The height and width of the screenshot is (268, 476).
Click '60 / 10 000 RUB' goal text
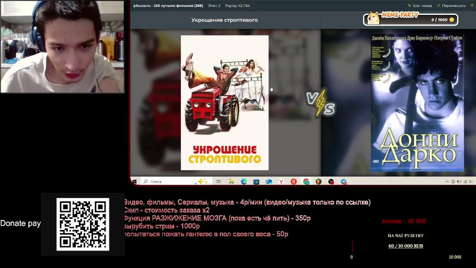pos(406,246)
